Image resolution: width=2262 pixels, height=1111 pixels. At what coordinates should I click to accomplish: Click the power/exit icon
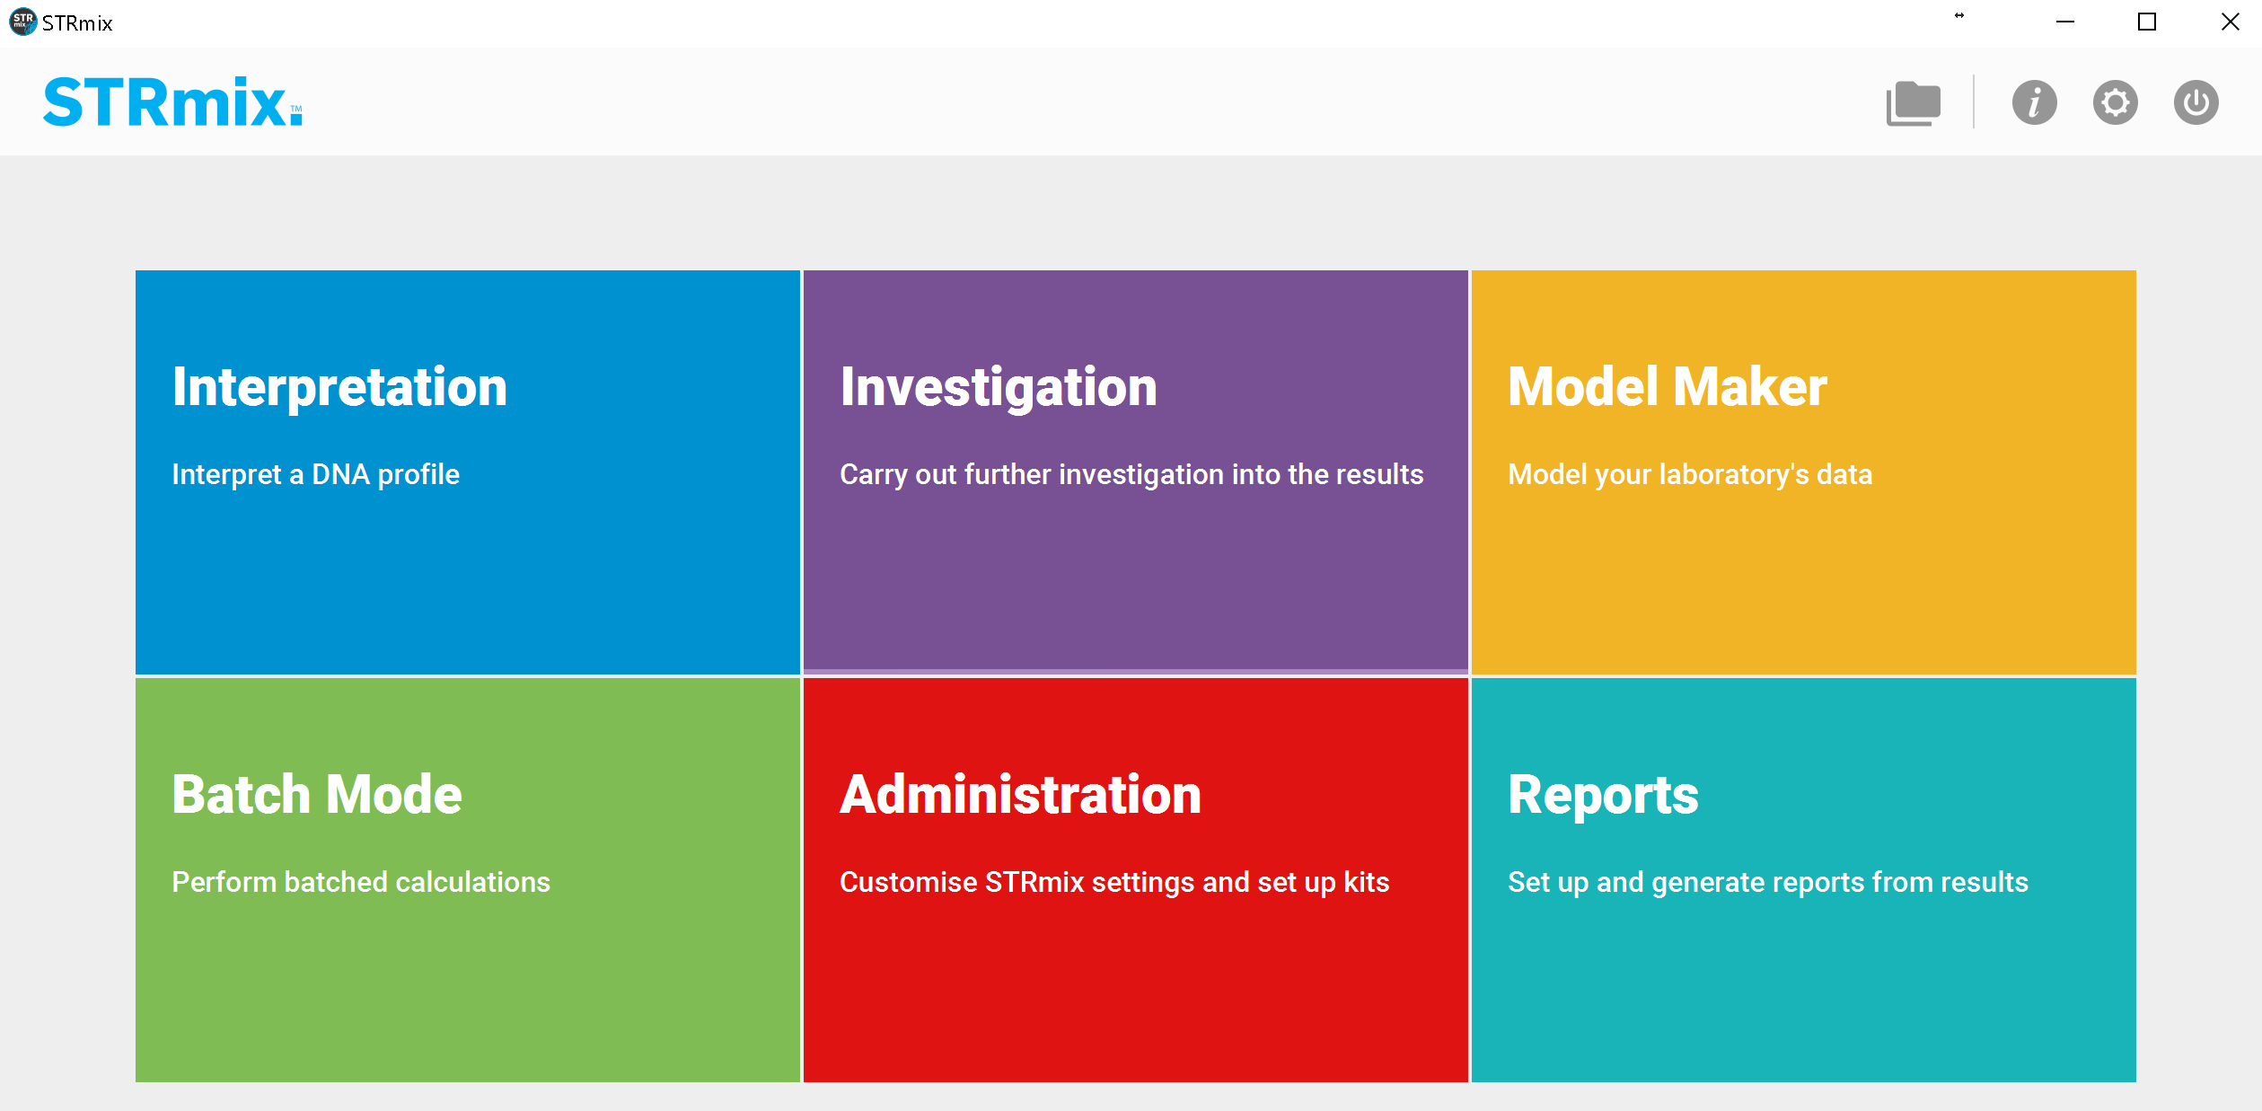tap(2196, 102)
